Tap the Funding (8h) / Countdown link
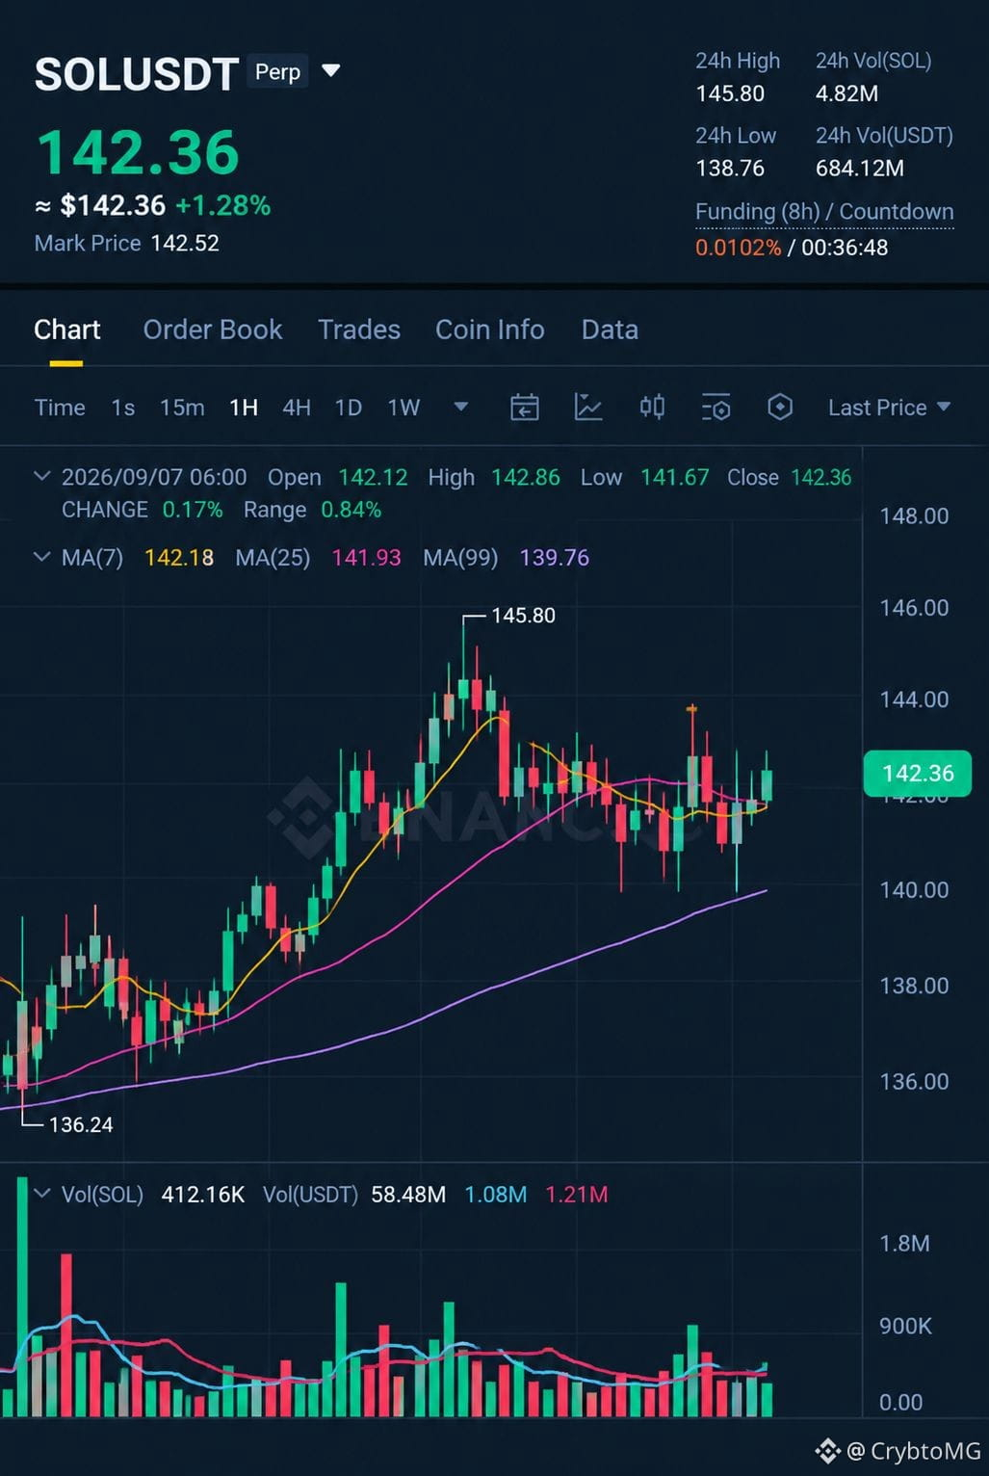This screenshot has width=989, height=1476. [x=824, y=212]
